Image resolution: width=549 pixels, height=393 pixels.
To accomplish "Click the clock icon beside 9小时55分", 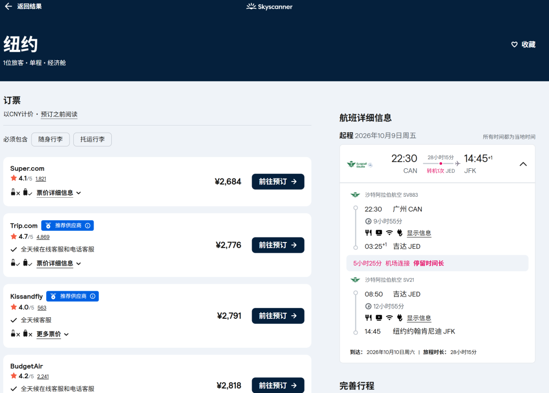I will (x=368, y=221).
